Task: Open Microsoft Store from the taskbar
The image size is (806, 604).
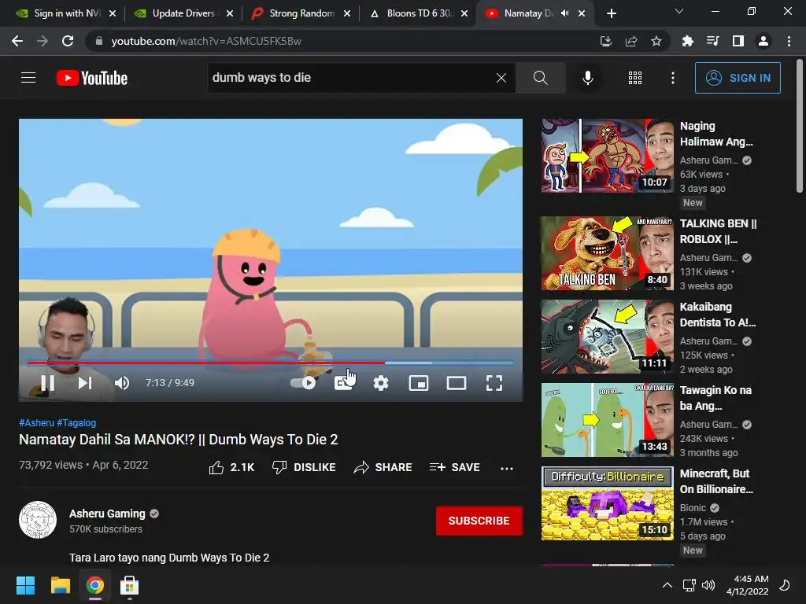Action: tap(130, 585)
